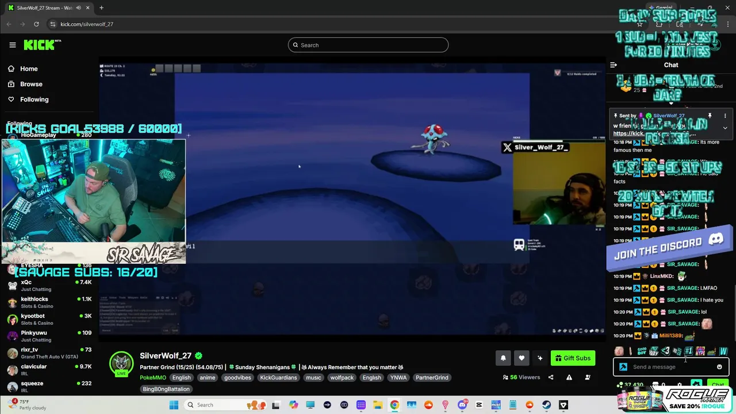
Task: Reload page with browser refresh button
Action: [x=36, y=24]
